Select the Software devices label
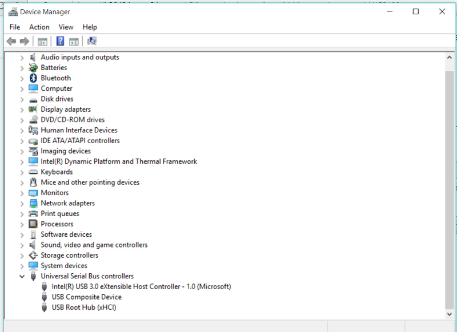Viewport: 457px width, 332px height. click(x=66, y=234)
